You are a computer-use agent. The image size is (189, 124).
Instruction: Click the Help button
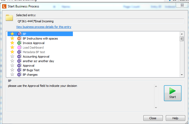[175, 118]
